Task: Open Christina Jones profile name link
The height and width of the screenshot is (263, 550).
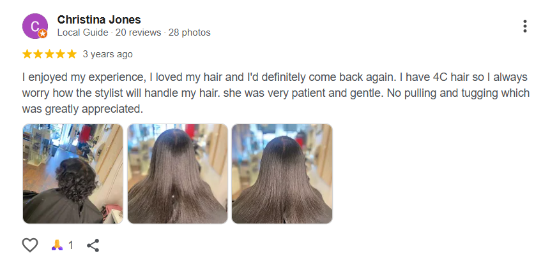Action: (99, 20)
